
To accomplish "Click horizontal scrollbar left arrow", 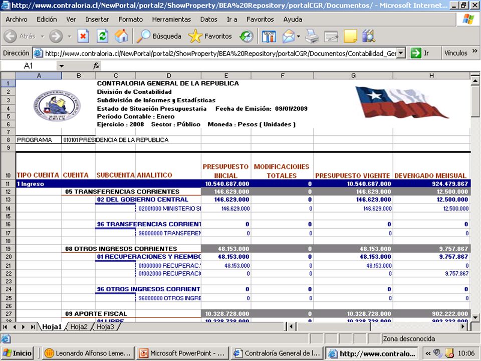I will [291, 326].
